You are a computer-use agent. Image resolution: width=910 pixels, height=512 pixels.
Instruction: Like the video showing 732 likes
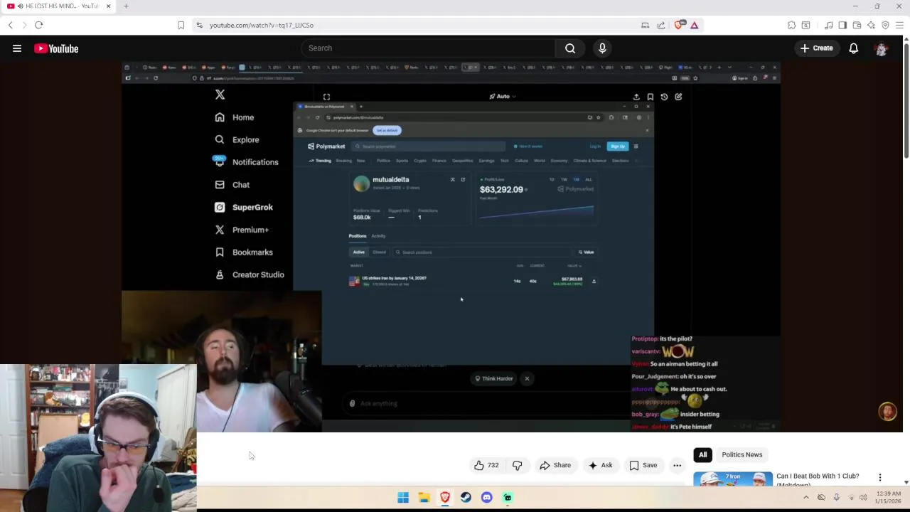pyautogui.click(x=486, y=465)
